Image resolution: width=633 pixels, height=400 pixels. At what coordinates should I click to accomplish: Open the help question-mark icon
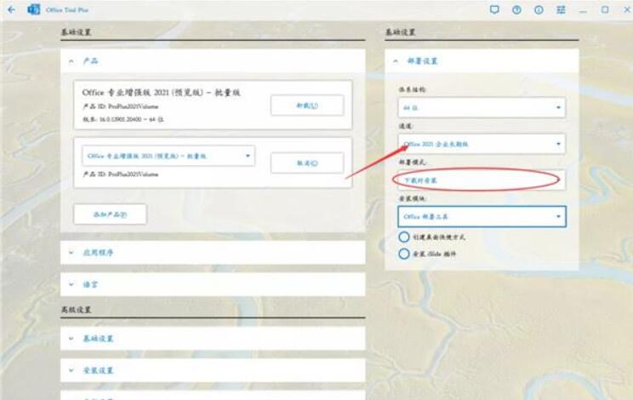516,9
